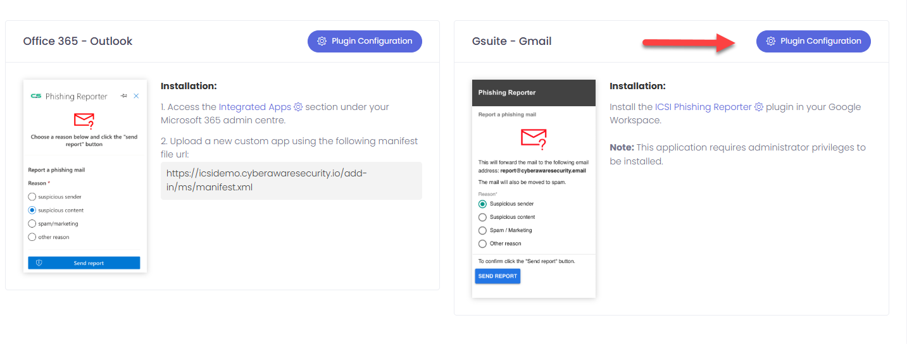This screenshot has width=907, height=344.
Task: Open Plugin Configuration for Office 365 Outlook
Action: (365, 41)
